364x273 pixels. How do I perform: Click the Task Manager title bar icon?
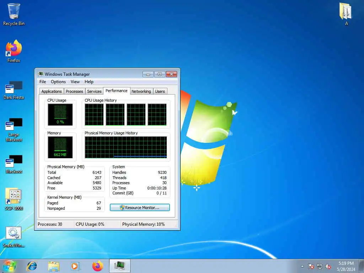tap(41, 74)
